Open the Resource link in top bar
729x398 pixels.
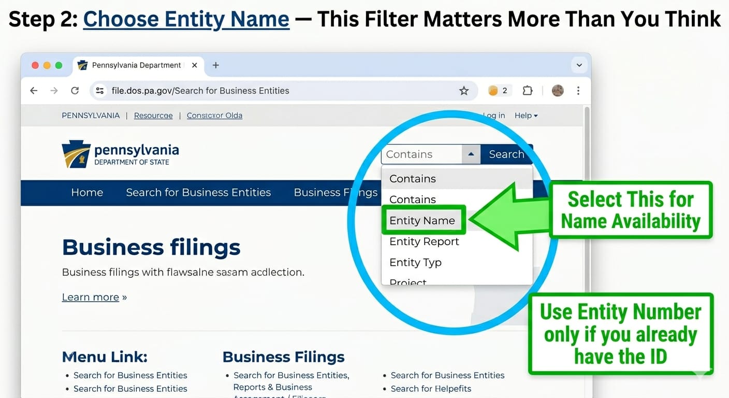153,116
